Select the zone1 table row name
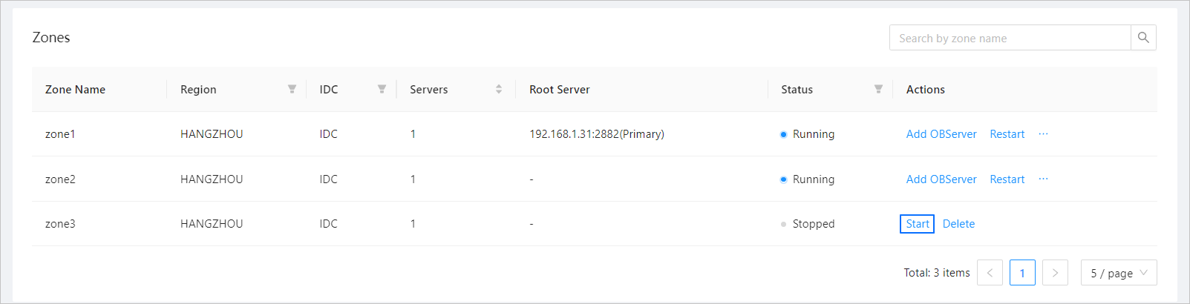Screen dimensions: 1190x304 pos(60,134)
